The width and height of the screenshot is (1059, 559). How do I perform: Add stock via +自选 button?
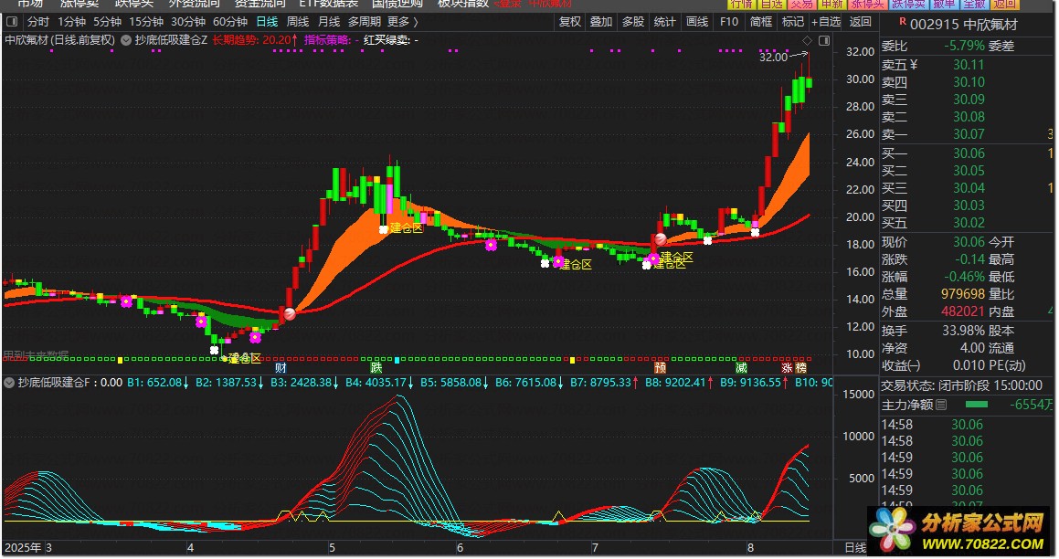point(826,22)
